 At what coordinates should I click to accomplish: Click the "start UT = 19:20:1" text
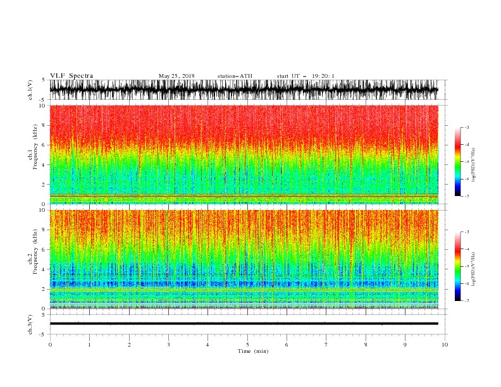(x=306, y=76)
